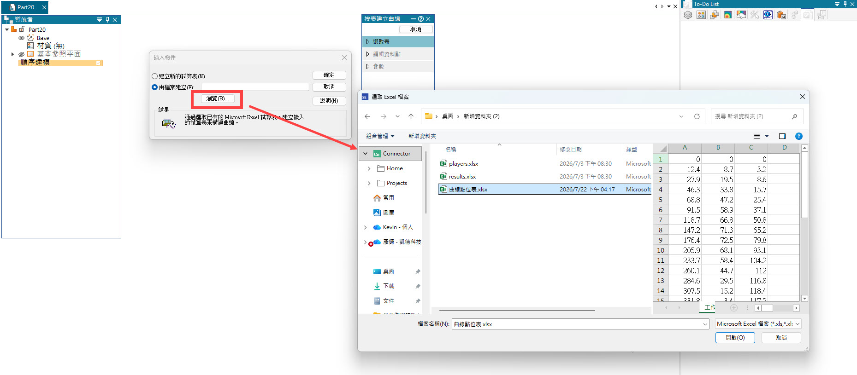The height and width of the screenshot is (375, 857).
Task: Refresh the folder view in file dialog
Action: (697, 116)
